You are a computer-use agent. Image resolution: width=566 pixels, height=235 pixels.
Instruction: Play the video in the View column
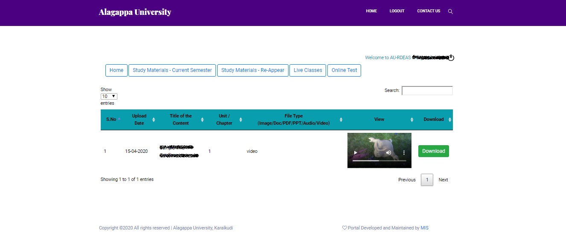click(x=356, y=152)
